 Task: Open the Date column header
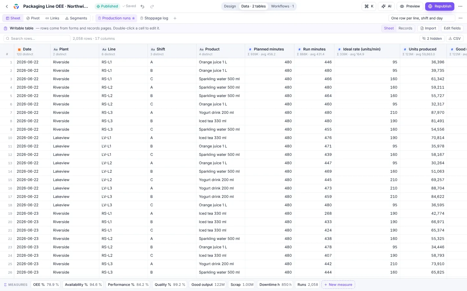[32, 51]
